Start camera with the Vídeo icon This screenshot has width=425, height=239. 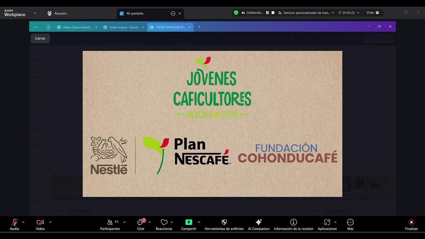(x=40, y=222)
